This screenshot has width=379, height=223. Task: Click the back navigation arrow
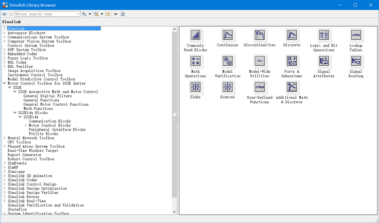[x=4, y=14]
